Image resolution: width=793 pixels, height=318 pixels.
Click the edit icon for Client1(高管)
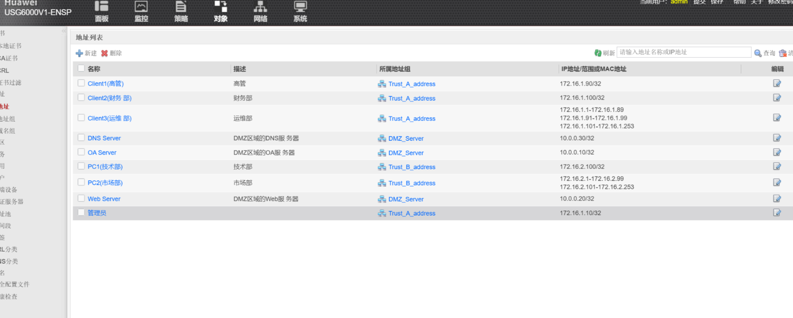777,83
